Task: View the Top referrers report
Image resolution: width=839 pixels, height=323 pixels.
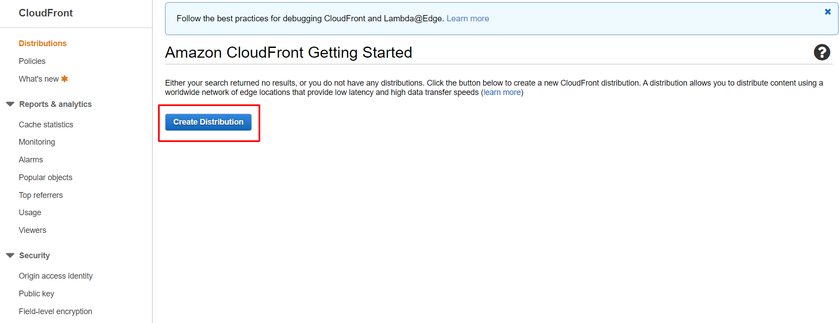Action: point(40,195)
